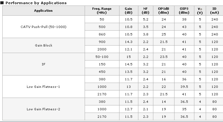Select the IF application cell
Viewport: 223px width, 122px height.
(44, 64)
